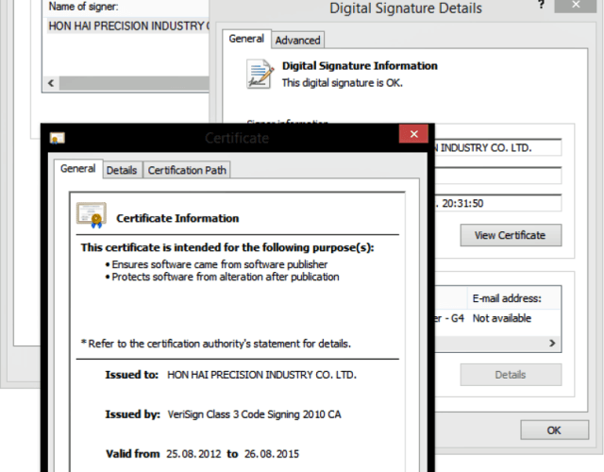The image size is (604, 472).
Task: Switch to the Details tab in Certificate dialog
Action: [x=122, y=170]
